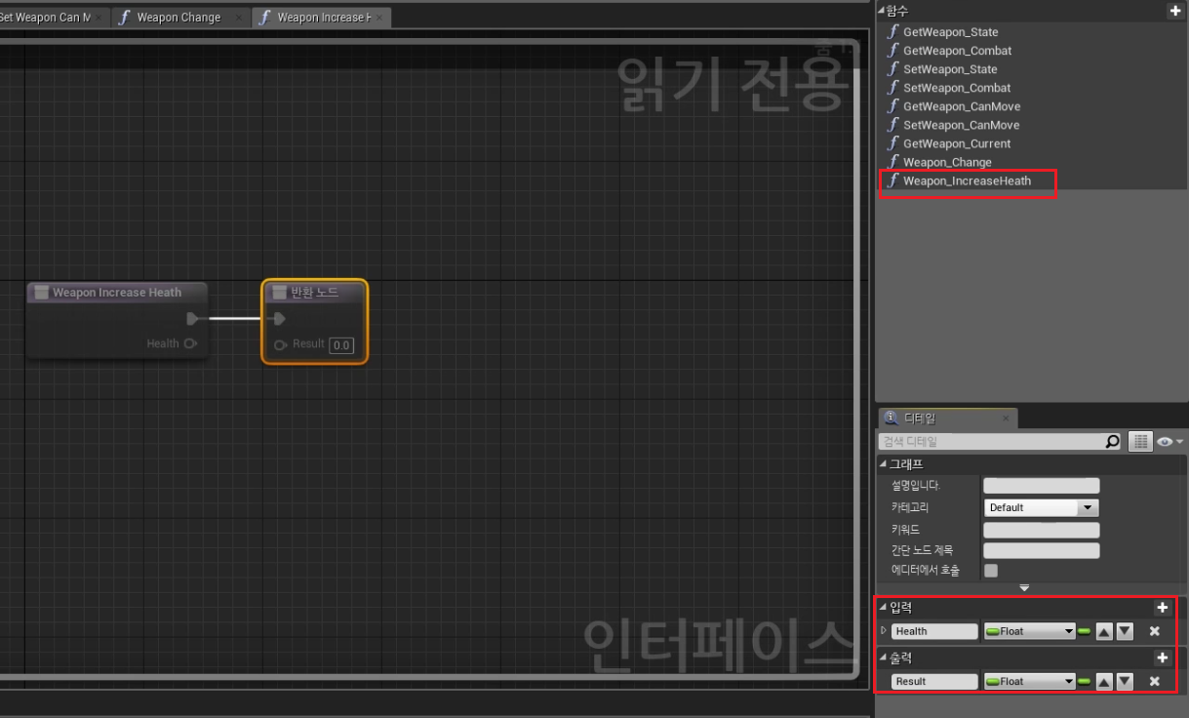Open the details eye visibility options

[1169, 442]
